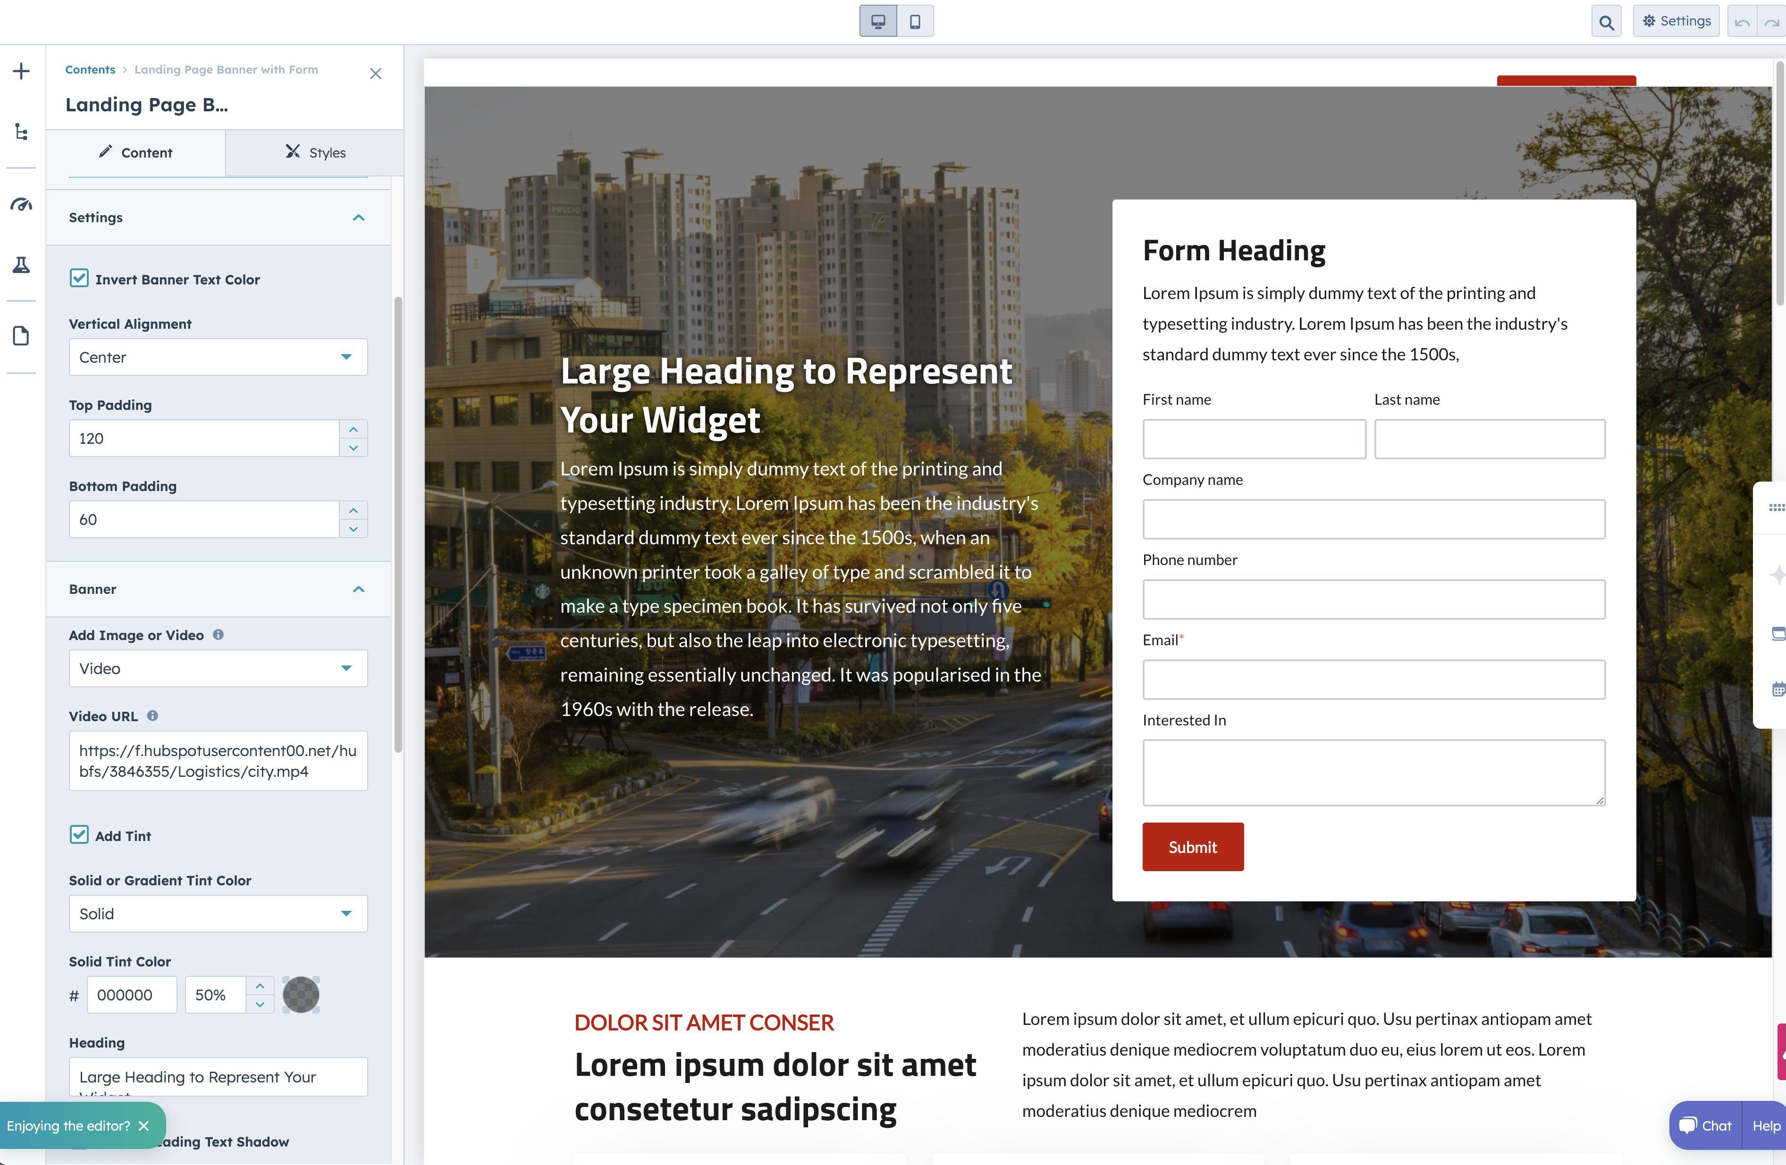Click the Bottom Padding input field
This screenshot has width=1786, height=1165.
204,519
